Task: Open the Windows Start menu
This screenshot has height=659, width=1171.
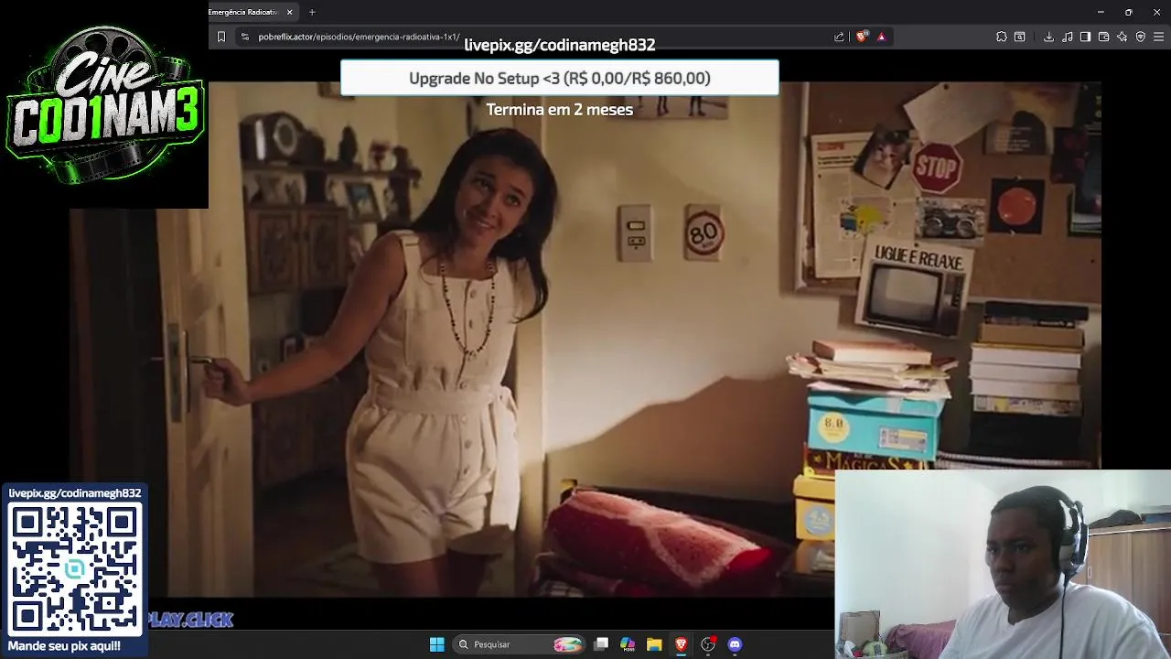Action: tap(436, 644)
